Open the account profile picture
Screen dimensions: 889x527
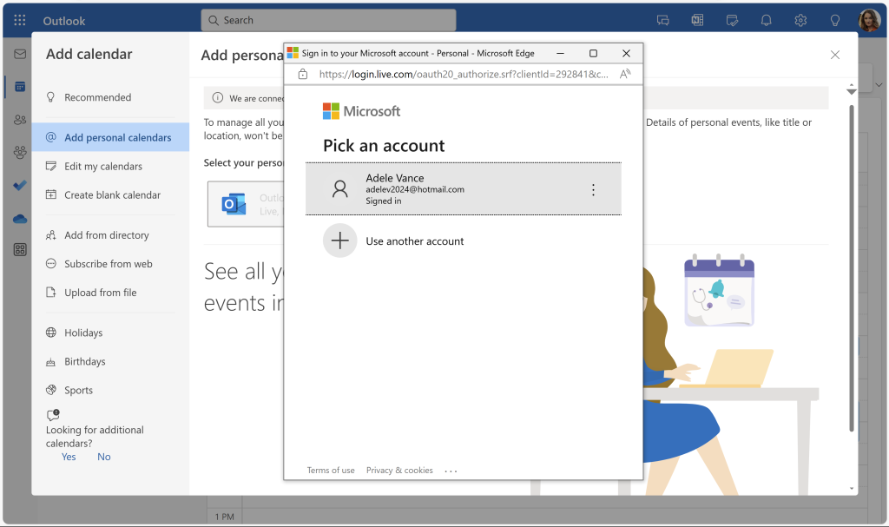[869, 21]
